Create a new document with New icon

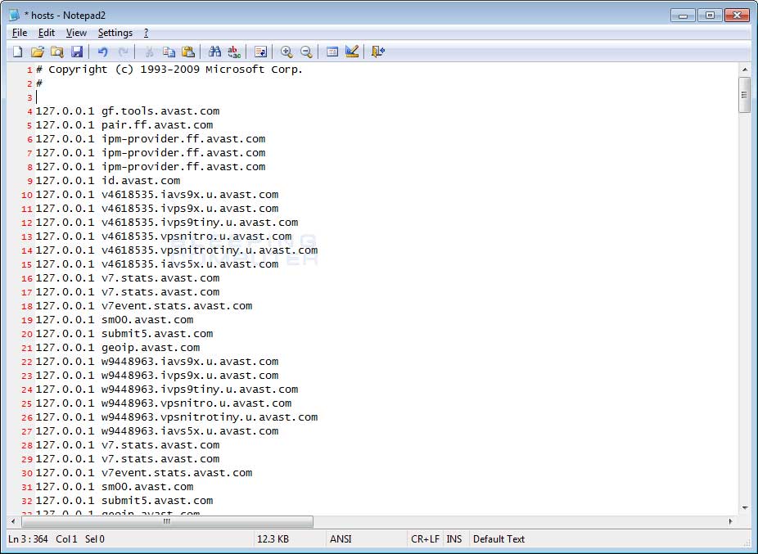tap(17, 52)
